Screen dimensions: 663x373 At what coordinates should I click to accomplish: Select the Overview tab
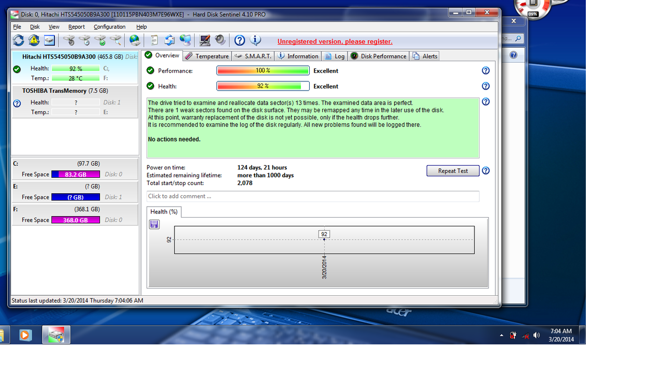[x=162, y=55]
